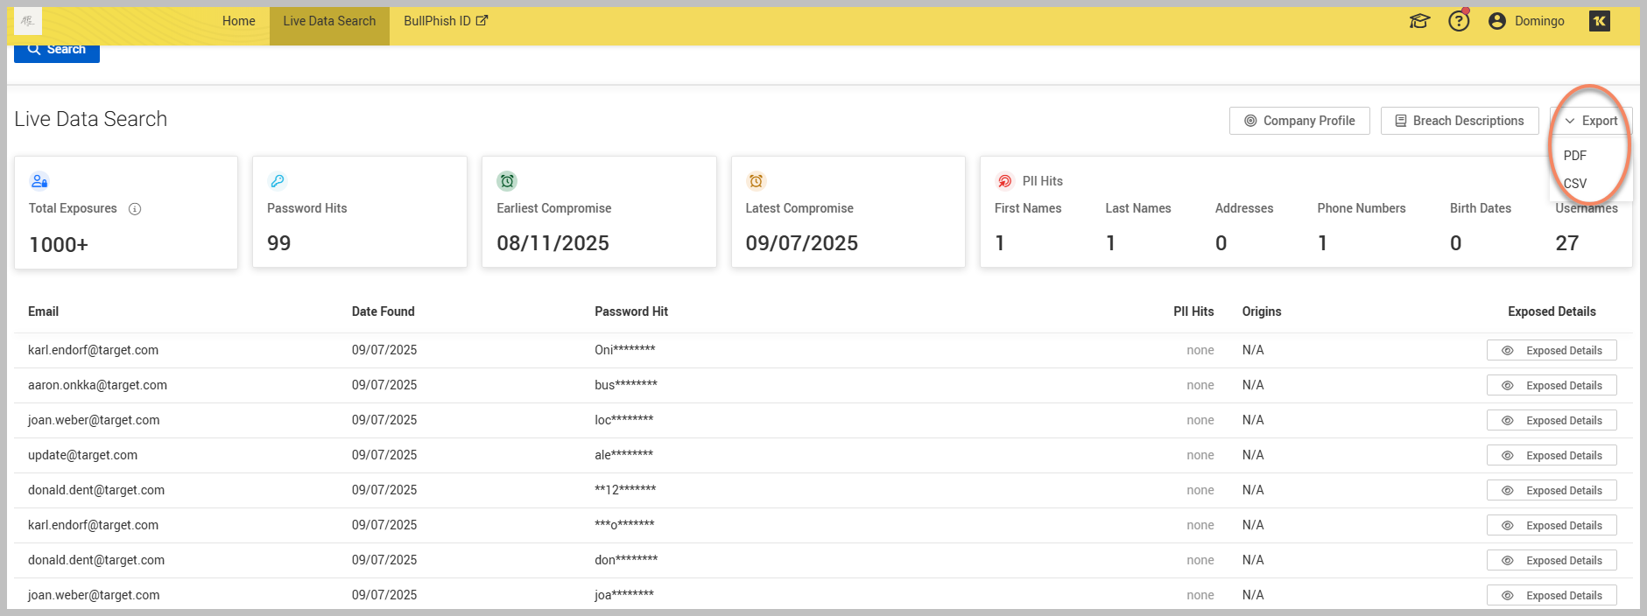
Task: Open the Company Profile button
Action: click(x=1299, y=121)
